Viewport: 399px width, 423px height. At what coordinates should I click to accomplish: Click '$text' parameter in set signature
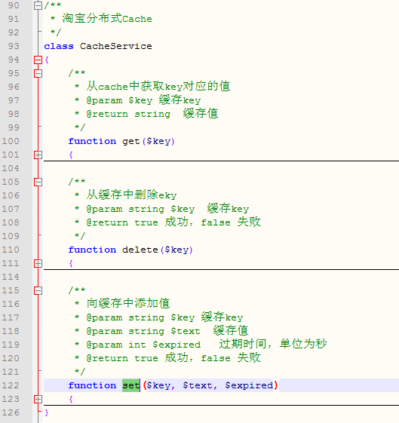(198, 385)
